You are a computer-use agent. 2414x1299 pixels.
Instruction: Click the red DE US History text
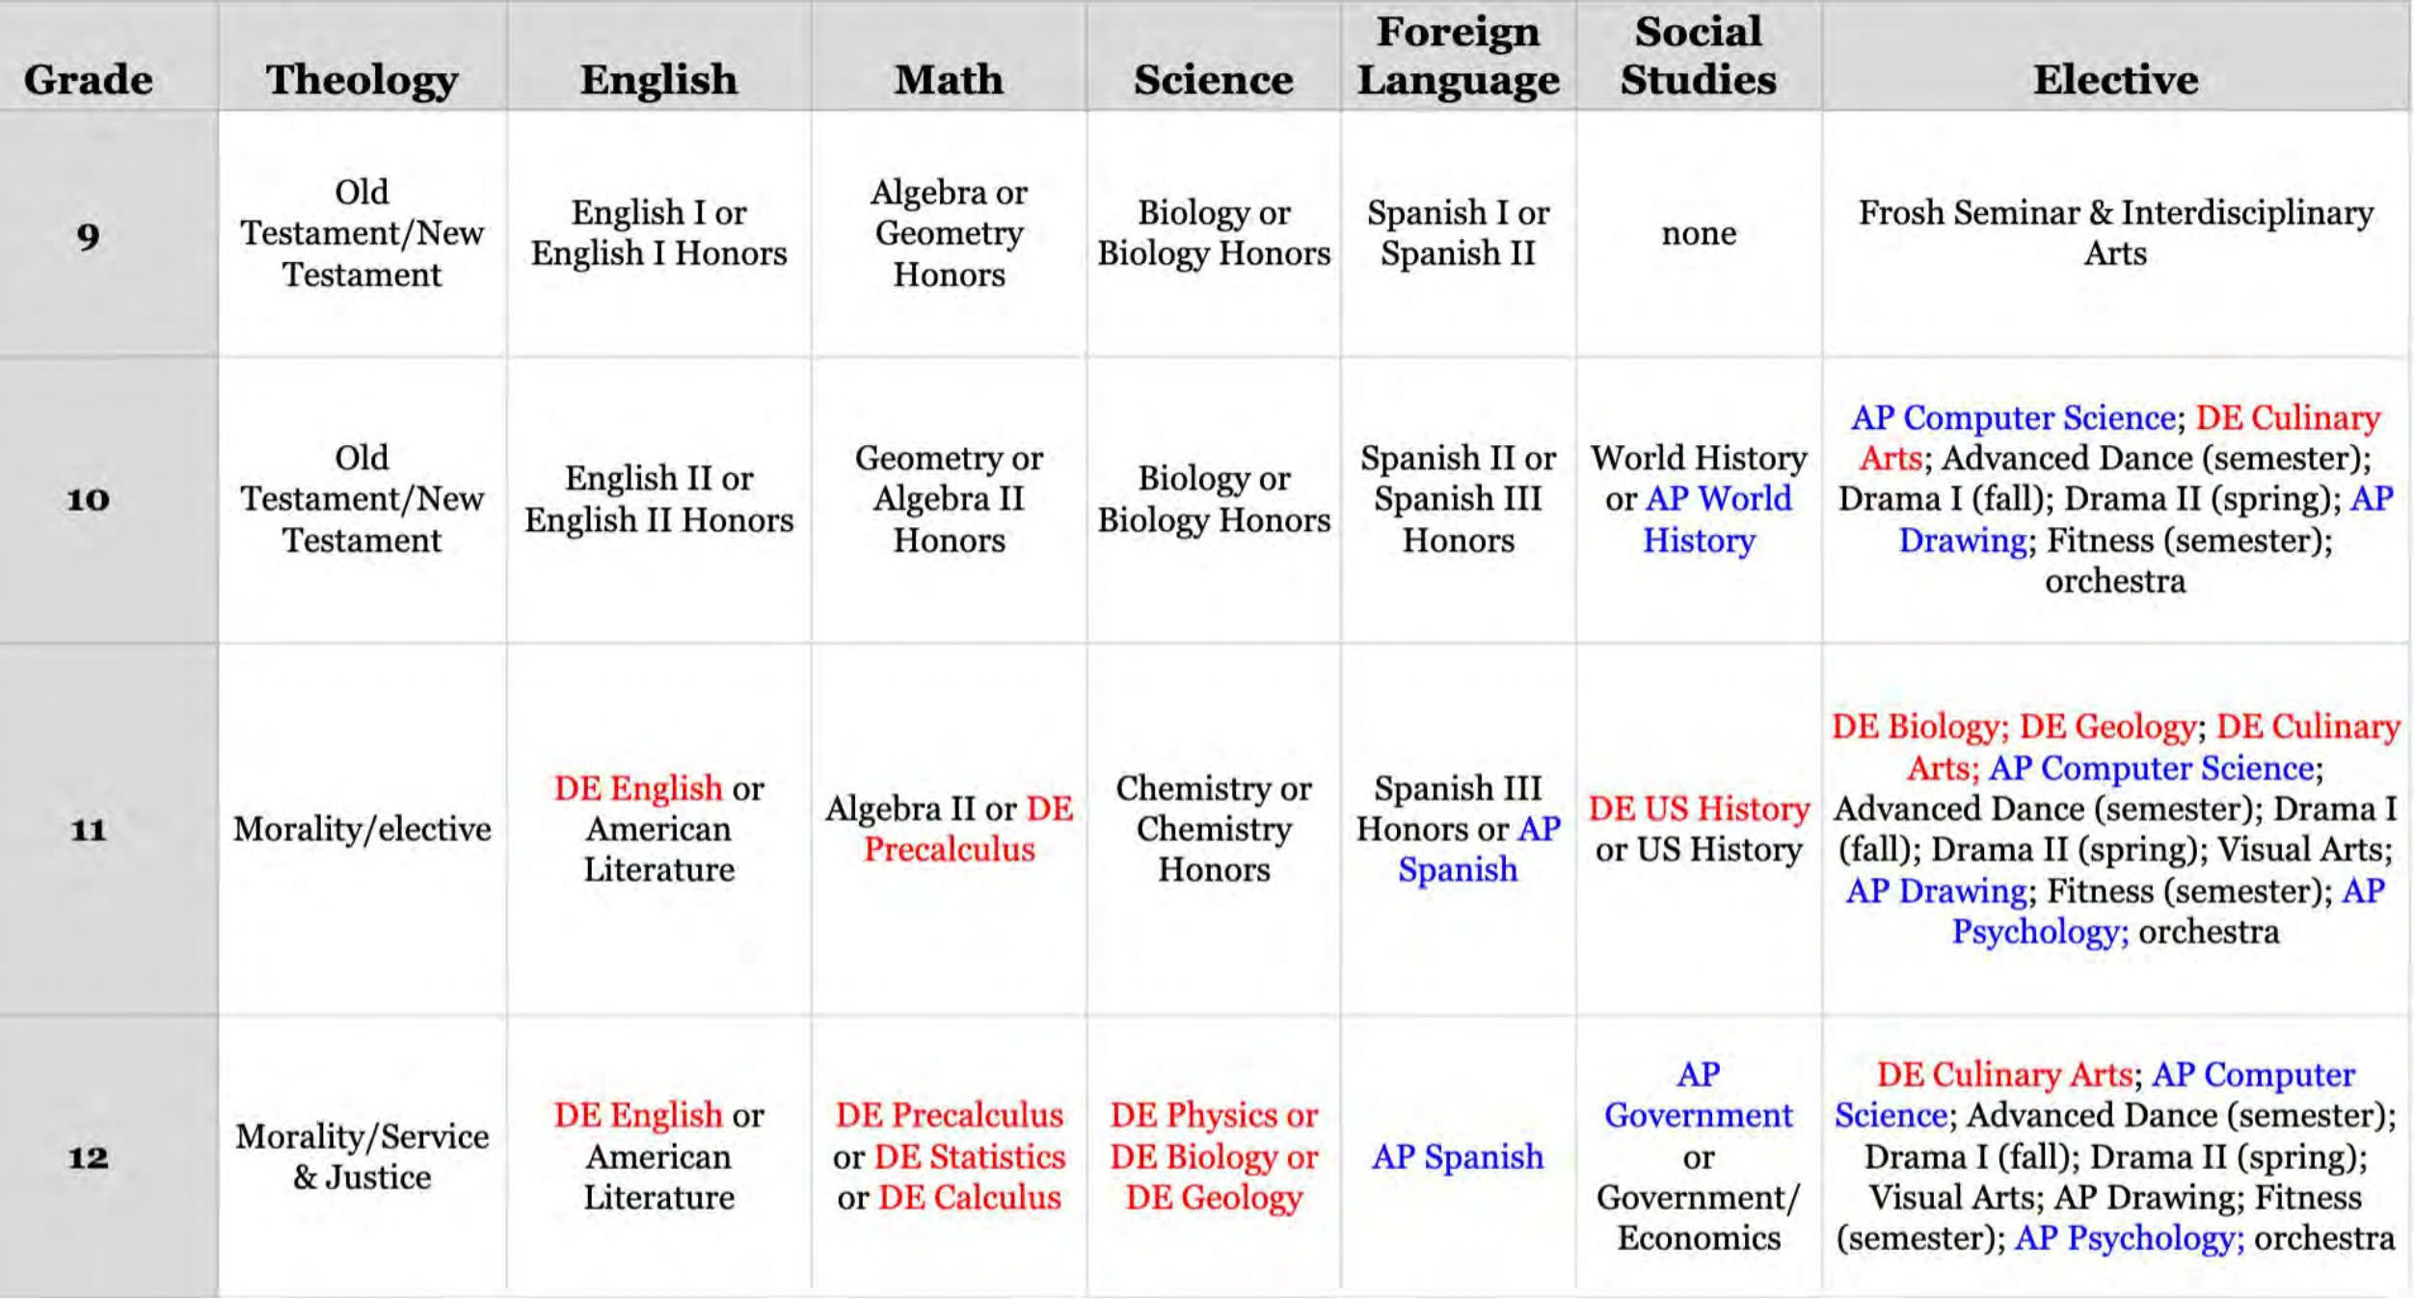(1699, 808)
